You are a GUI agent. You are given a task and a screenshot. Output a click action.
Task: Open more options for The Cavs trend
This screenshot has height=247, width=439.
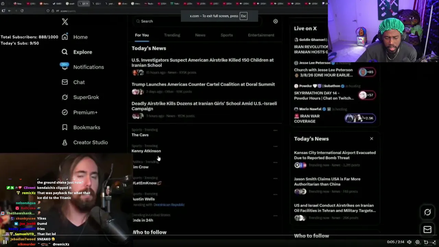pos(275,130)
